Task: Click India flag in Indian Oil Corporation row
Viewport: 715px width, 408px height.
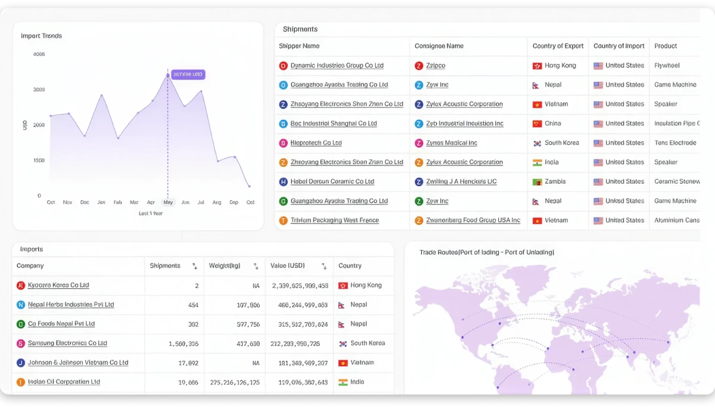Action: 343,382
